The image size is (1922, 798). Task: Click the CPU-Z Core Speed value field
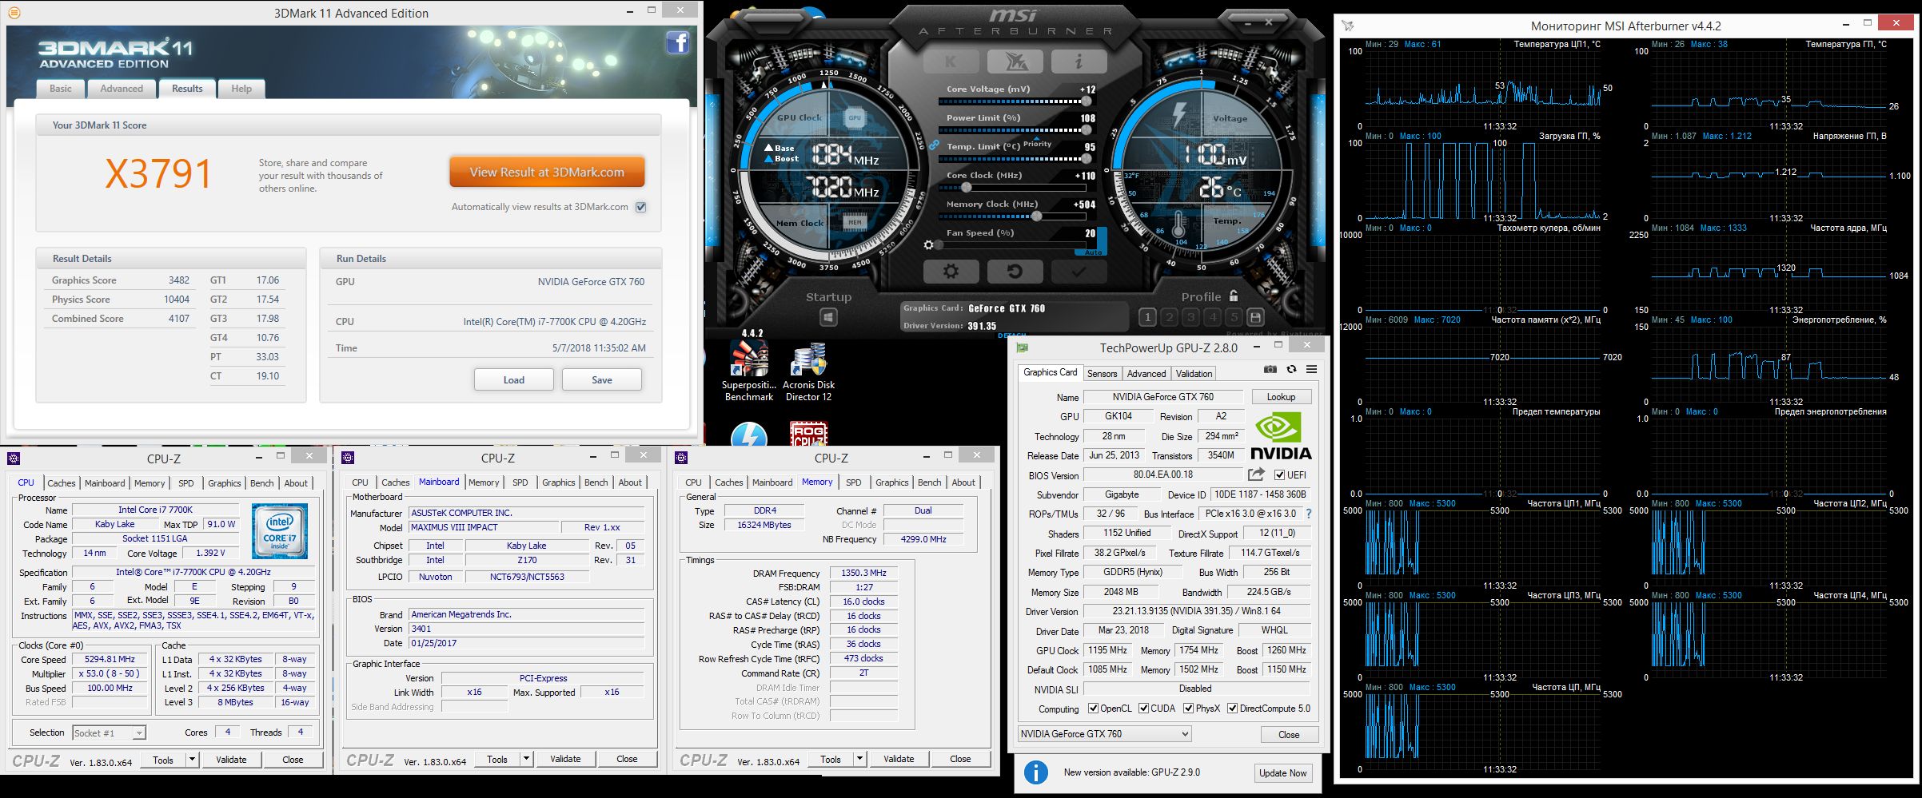pyautogui.click(x=110, y=659)
